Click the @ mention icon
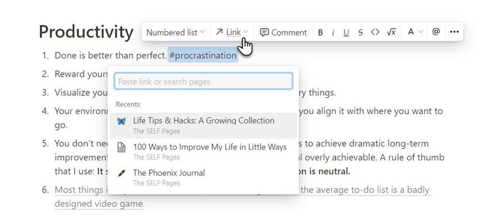 (x=436, y=32)
